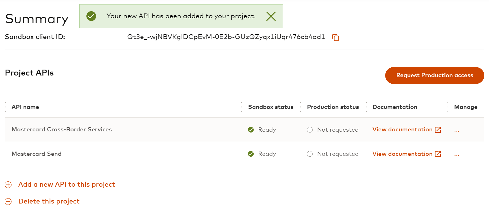The image size is (489, 208).
Task: Sort by API name column header
Action: pyautogui.click(x=25, y=107)
